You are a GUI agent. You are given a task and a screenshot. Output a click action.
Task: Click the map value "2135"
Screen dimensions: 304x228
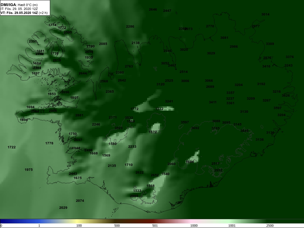click(112, 166)
